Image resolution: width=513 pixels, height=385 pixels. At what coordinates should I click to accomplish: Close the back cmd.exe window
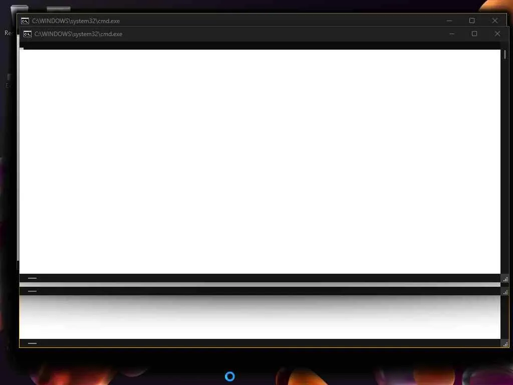[494, 21]
